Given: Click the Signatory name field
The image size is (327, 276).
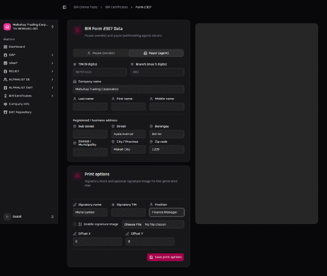Looking at the screenshot, I should click(90, 213).
